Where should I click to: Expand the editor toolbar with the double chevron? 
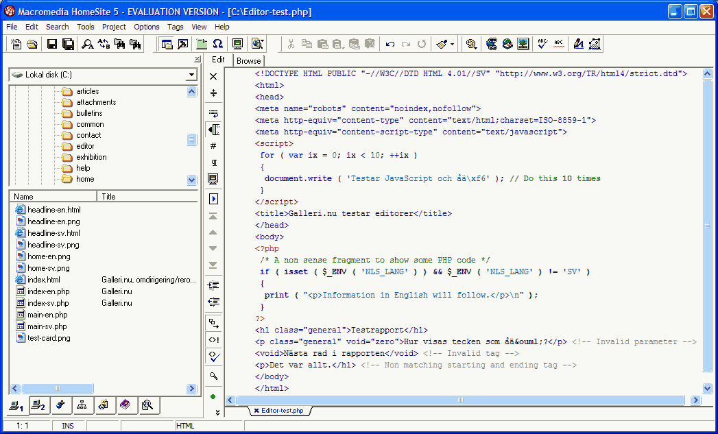[217, 413]
